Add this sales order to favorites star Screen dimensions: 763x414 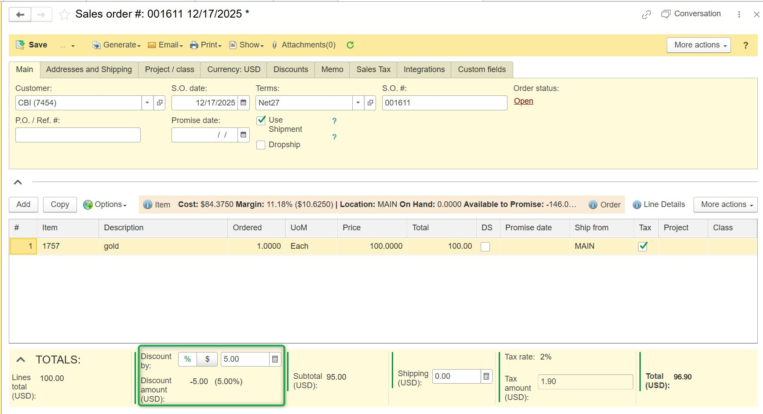point(64,15)
